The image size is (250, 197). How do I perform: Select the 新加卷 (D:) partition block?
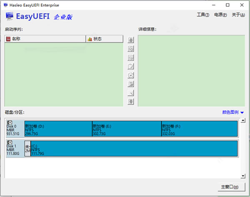(58, 129)
